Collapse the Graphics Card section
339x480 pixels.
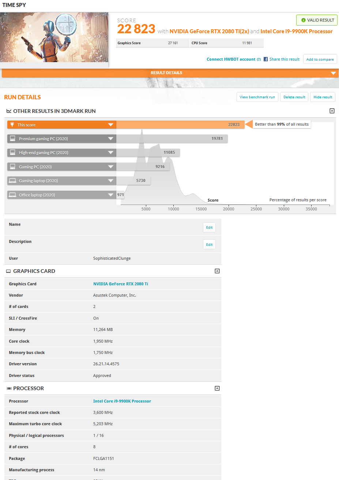click(x=217, y=271)
